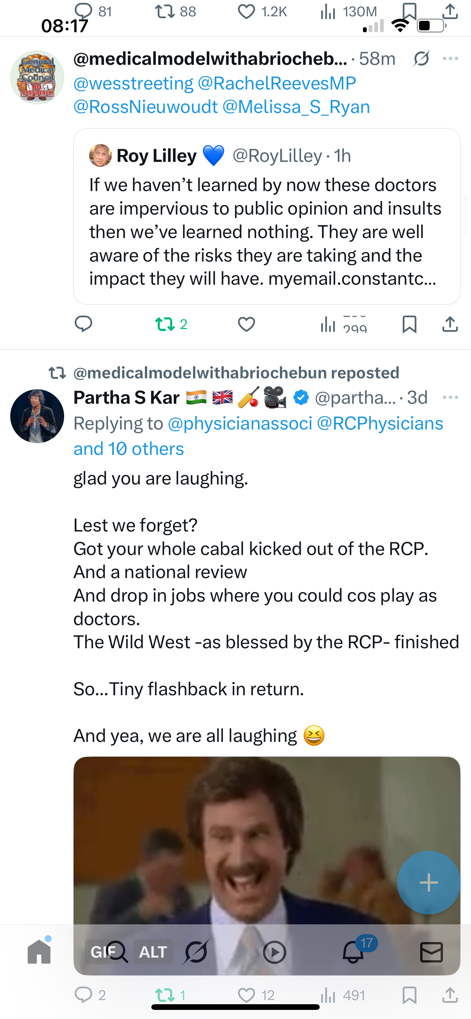Open Partha S Kar's profile picture
Screen dimensions: 471x1019
click(x=37, y=416)
